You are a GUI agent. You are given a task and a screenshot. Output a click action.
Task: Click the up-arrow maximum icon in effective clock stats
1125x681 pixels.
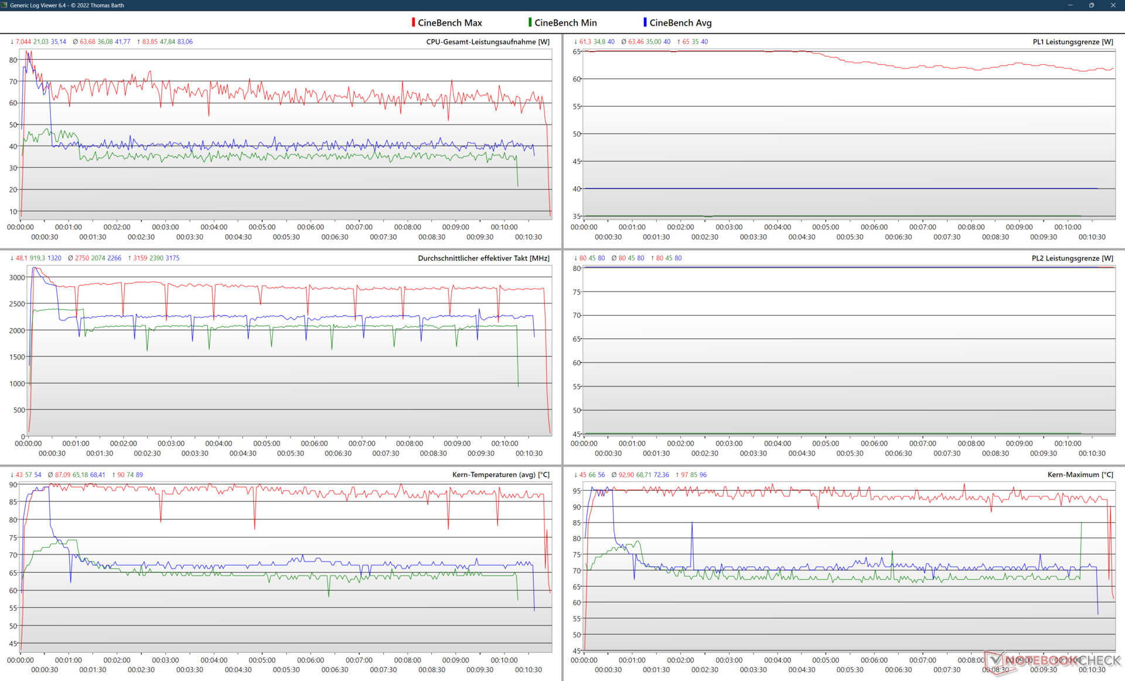(129, 258)
